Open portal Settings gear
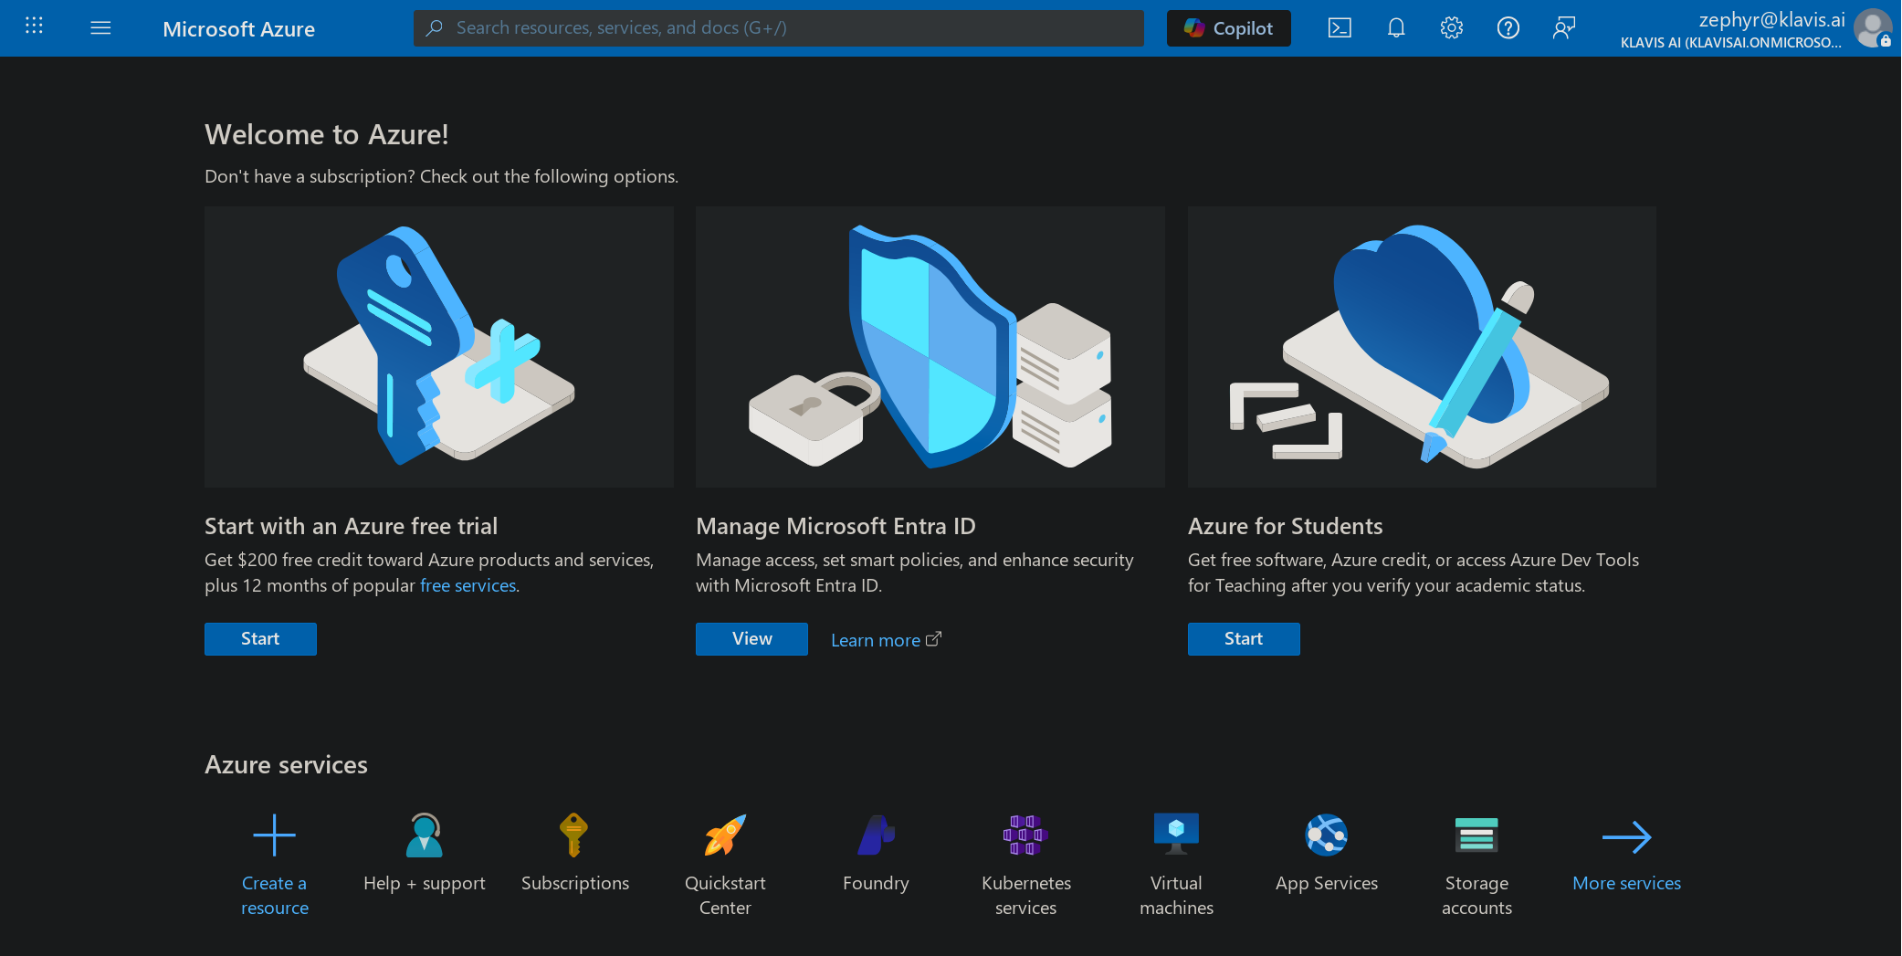This screenshot has width=1902, height=956. [x=1451, y=27]
